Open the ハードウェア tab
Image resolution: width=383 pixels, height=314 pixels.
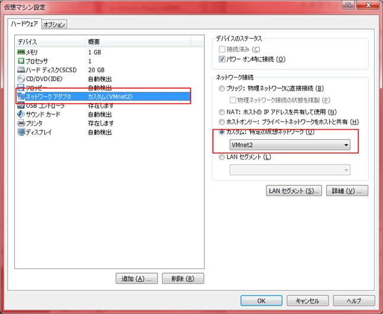click(25, 24)
